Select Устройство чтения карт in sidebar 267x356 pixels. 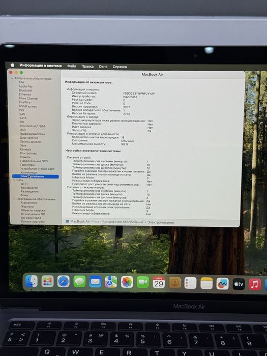click(x=37, y=169)
